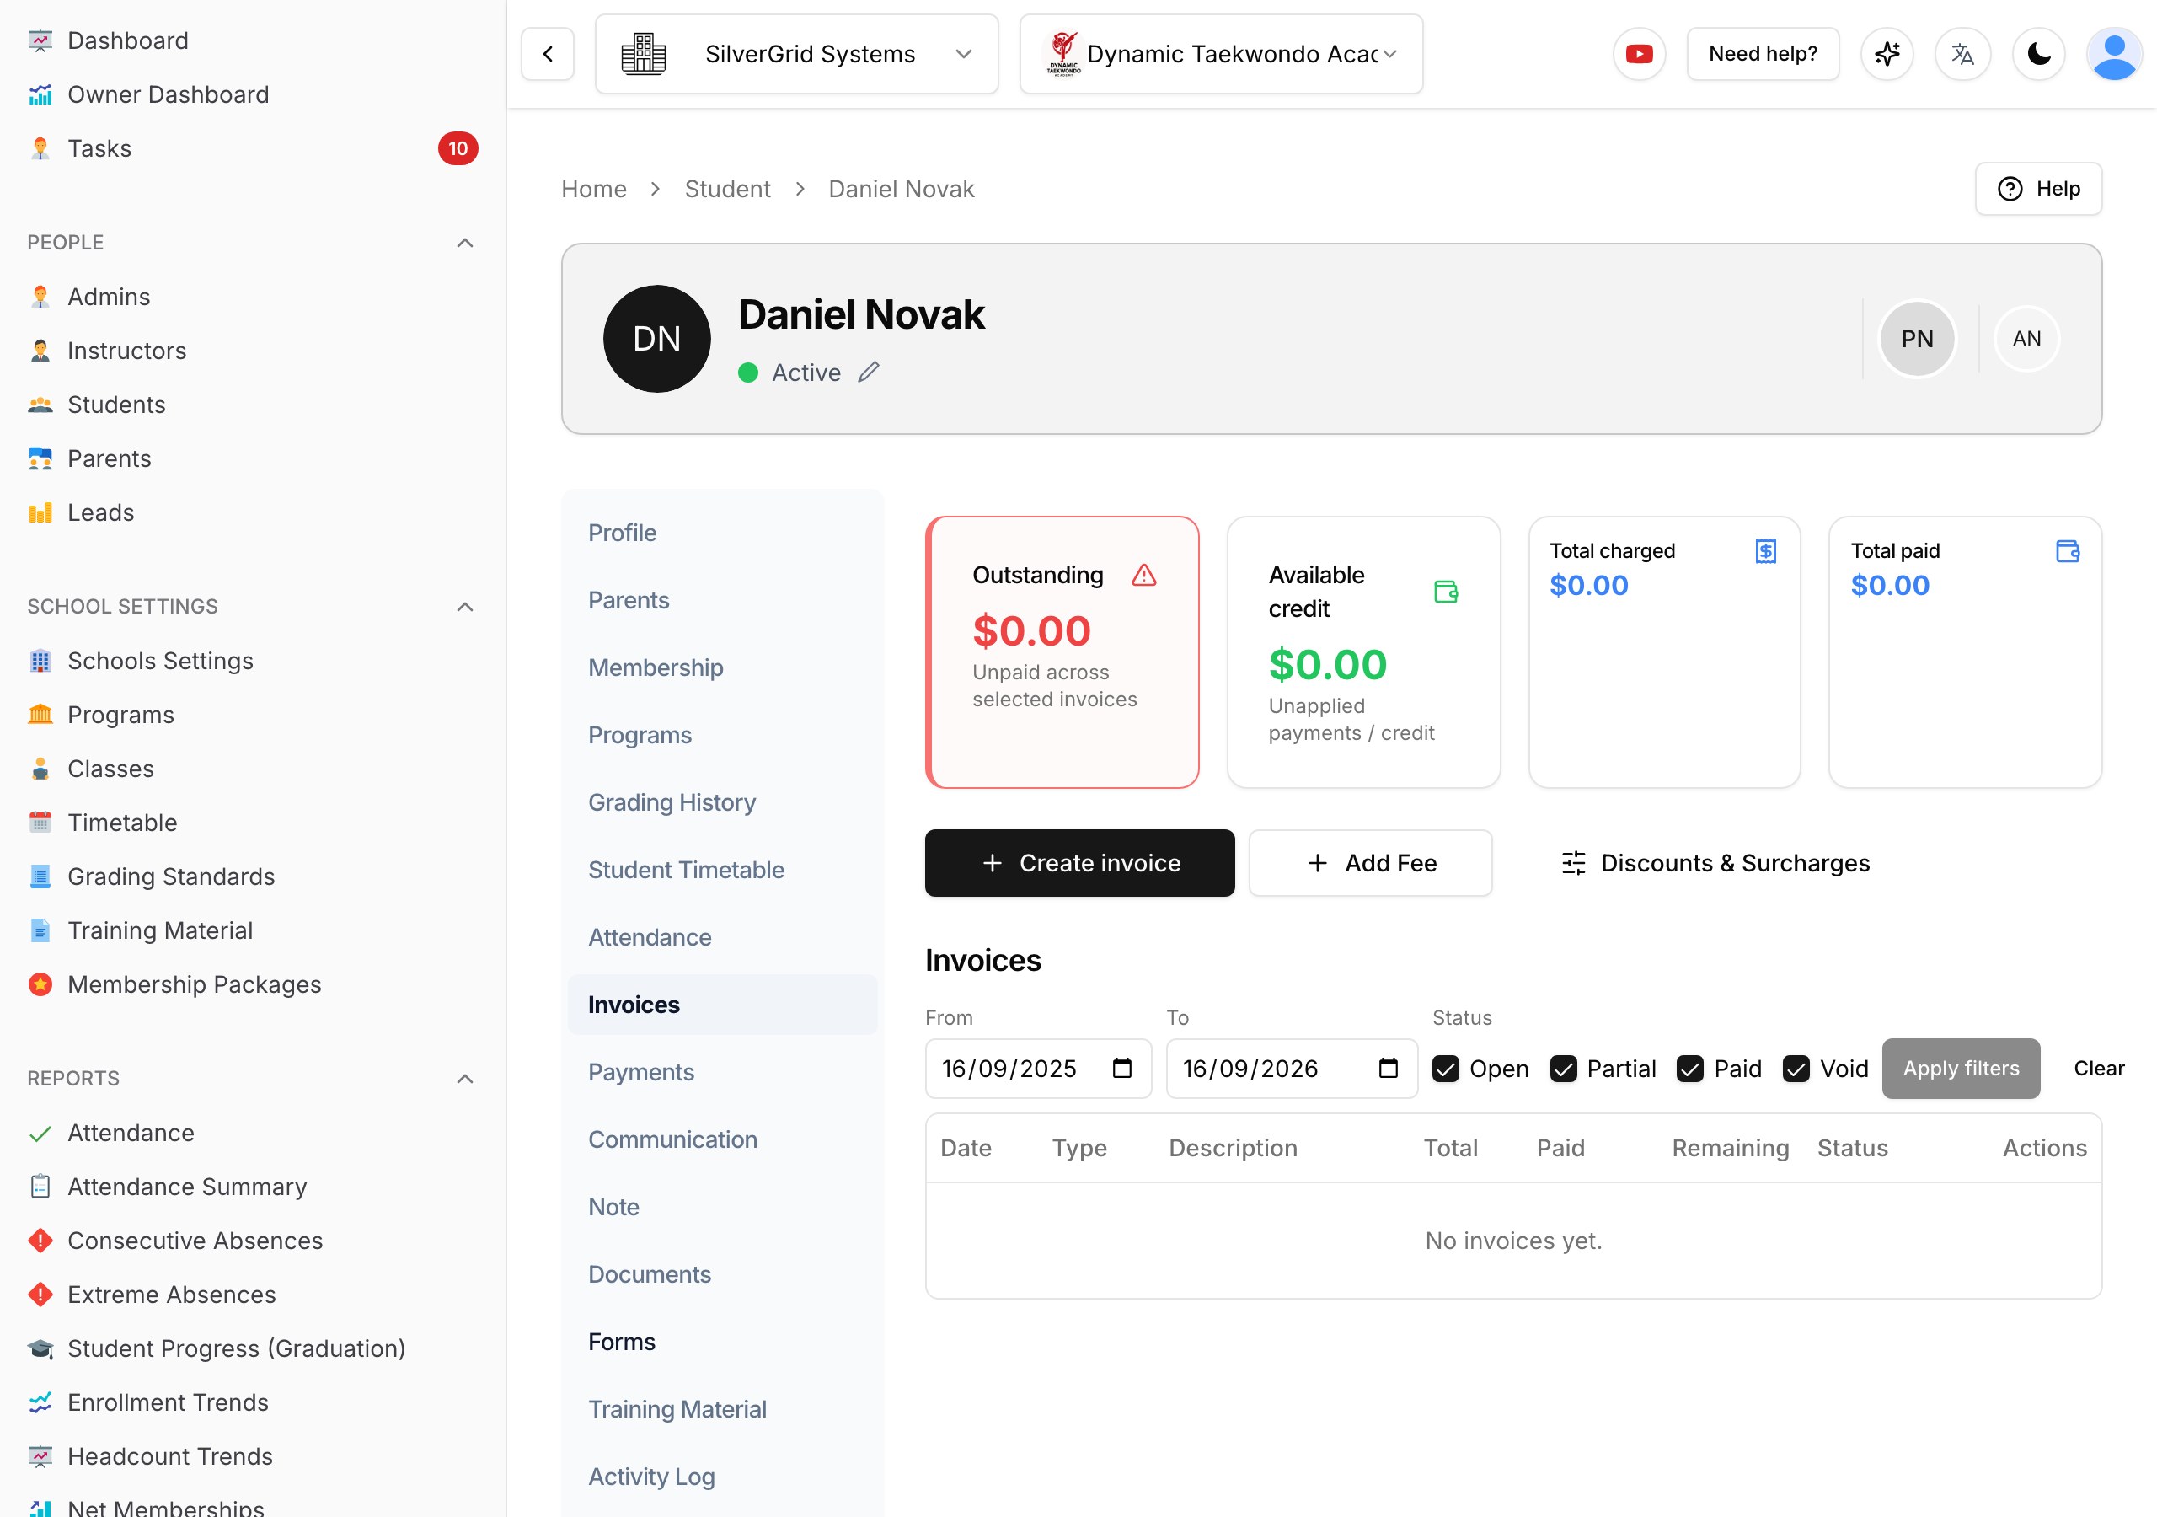The width and height of the screenshot is (2157, 1517).
Task: Open the user profile avatar
Action: (2114, 55)
